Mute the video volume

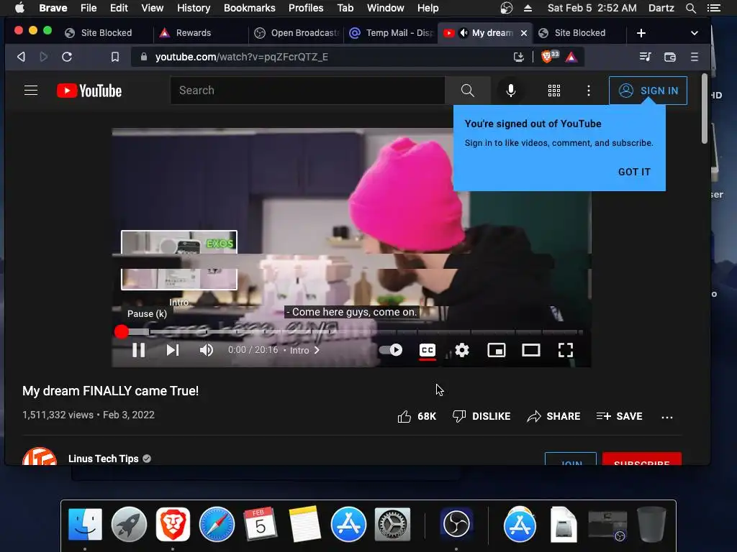(x=207, y=350)
